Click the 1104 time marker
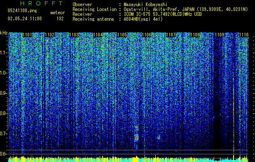This screenshot has width=255, height=162. pyautogui.click(x=98, y=35)
